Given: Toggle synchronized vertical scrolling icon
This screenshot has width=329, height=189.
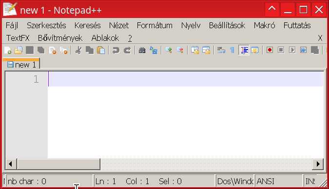Looking at the screenshot, I should (x=195, y=51).
